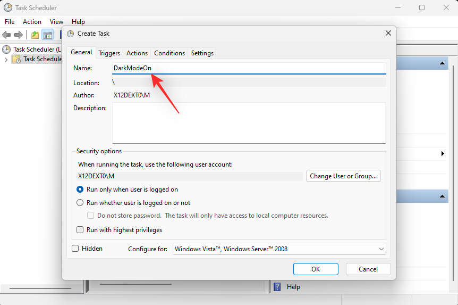Click the Change User or Group button
The width and height of the screenshot is (458, 305).
343,176
